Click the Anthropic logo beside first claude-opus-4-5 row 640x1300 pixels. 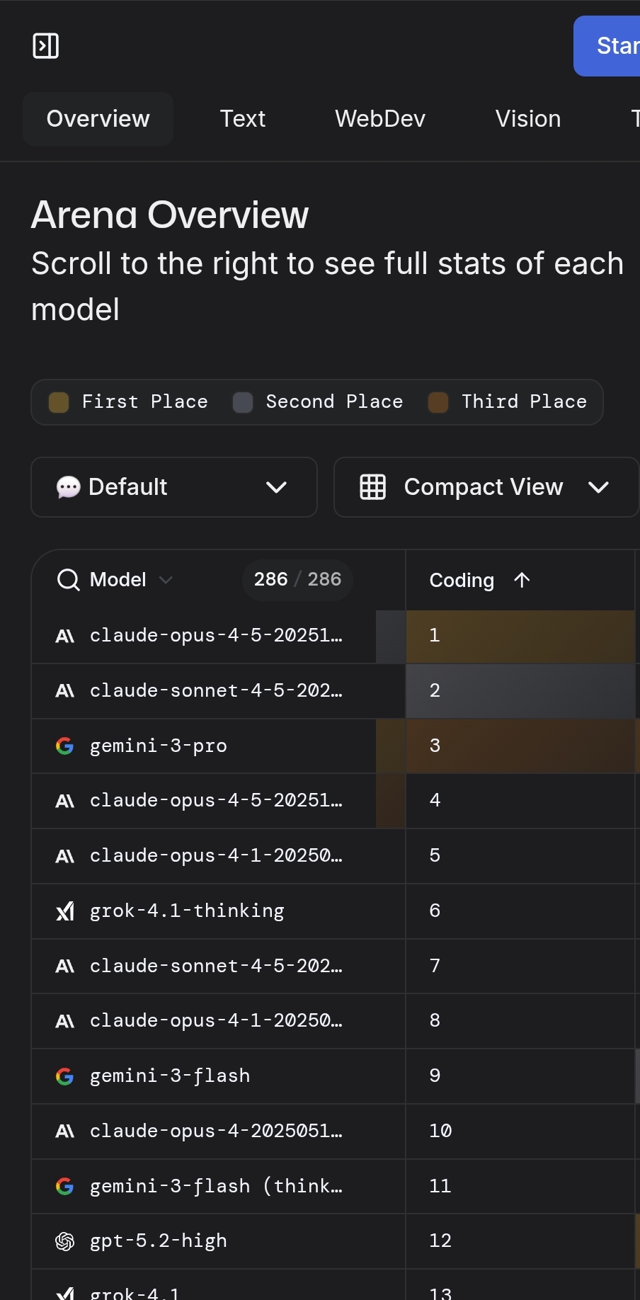point(65,636)
